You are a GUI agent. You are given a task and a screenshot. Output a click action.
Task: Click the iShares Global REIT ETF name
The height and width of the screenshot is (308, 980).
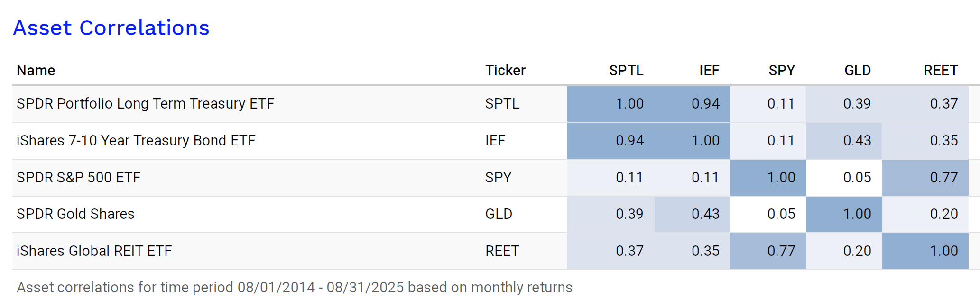tap(94, 251)
